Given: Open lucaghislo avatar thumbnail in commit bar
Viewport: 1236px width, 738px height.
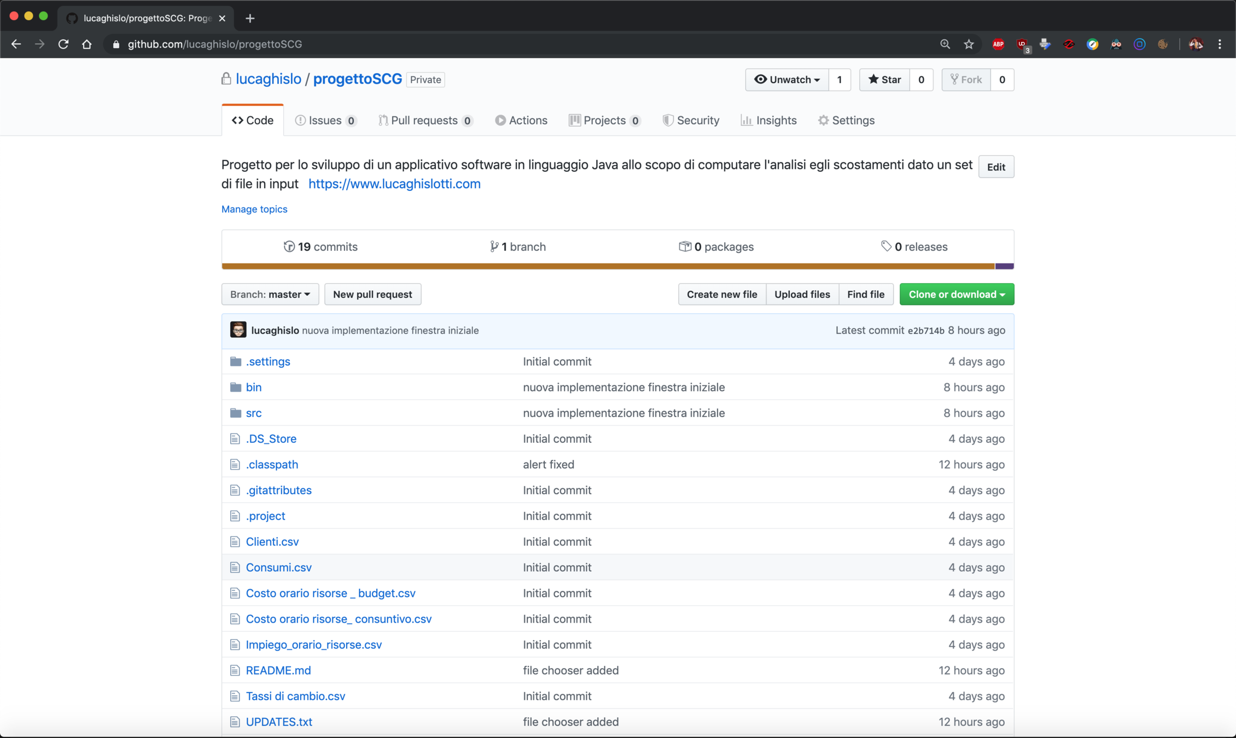Looking at the screenshot, I should tap(238, 330).
